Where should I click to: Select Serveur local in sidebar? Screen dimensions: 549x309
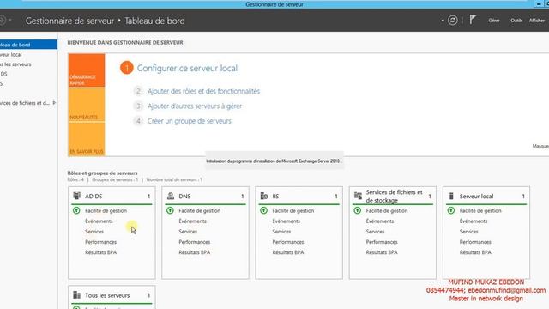[28, 54]
